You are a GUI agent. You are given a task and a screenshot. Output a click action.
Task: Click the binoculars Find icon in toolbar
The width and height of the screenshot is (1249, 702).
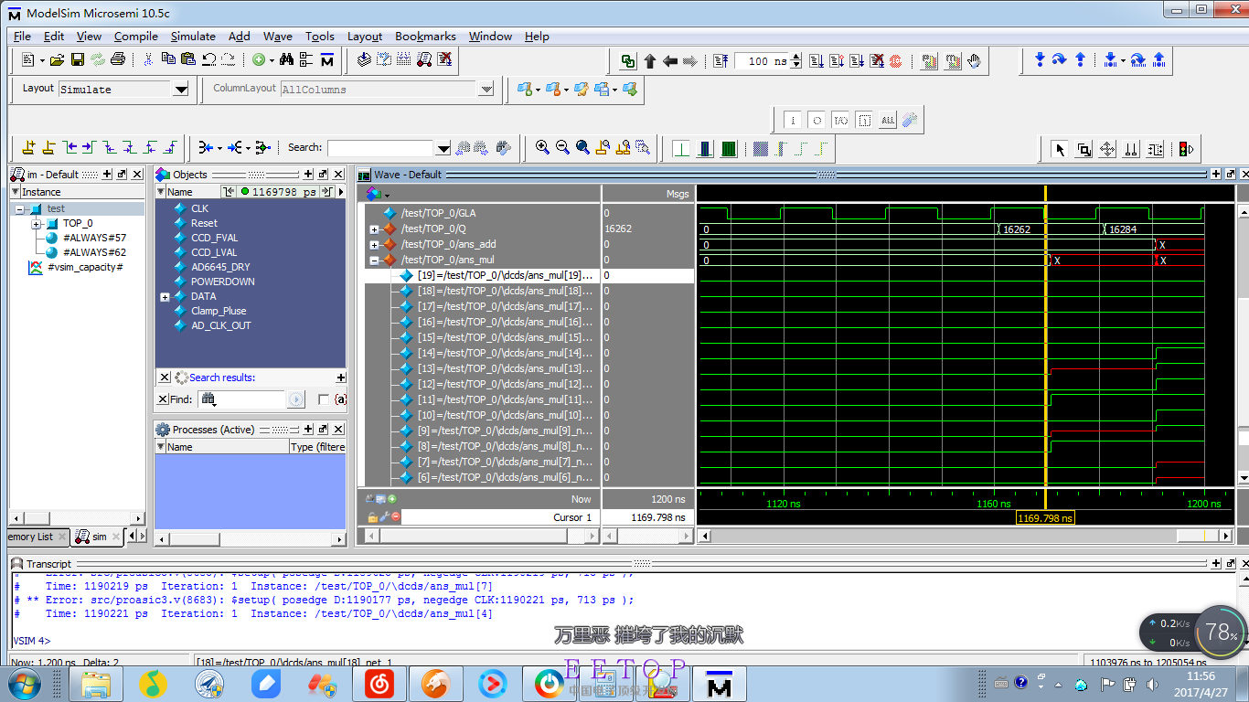click(x=286, y=60)
